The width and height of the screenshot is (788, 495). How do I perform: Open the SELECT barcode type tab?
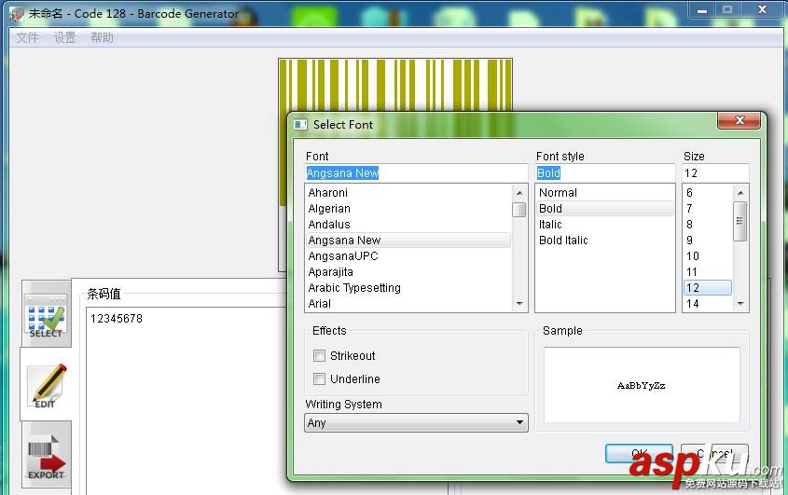pos(47,314)
